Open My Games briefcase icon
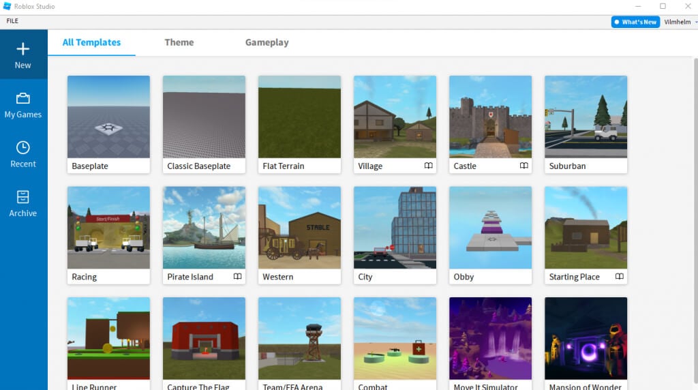The image size is (698, 390). (23, 99)
